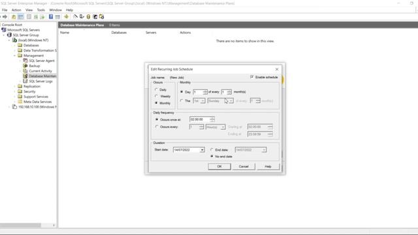Collapse the (local) server node
The image size is (418, 235).
click(9, 40)
